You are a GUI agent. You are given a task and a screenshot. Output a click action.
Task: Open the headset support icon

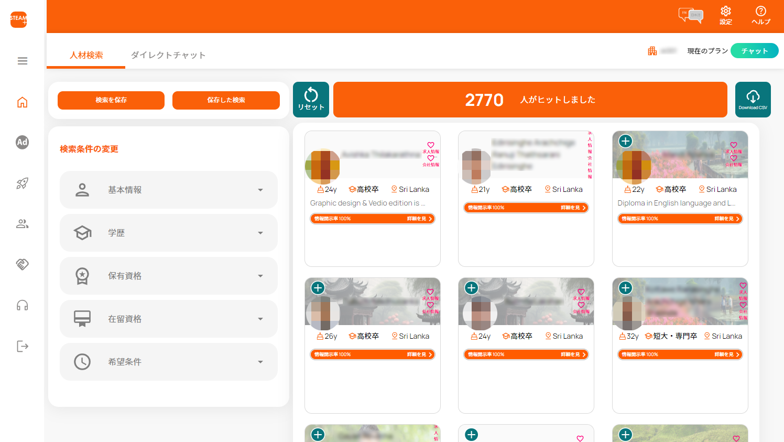pyautogui.click(x=22, y=305)
